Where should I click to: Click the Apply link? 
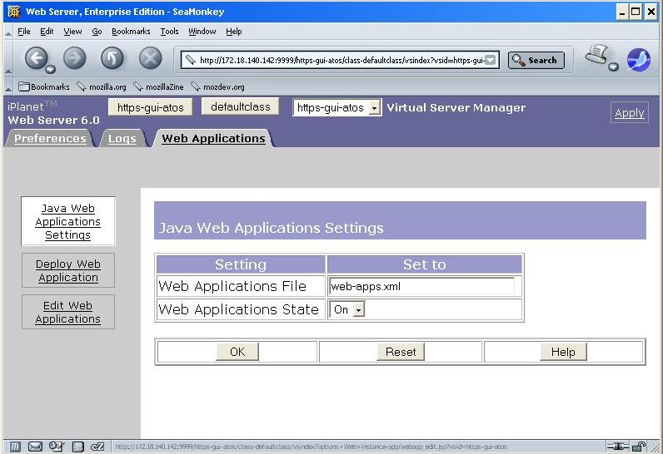[629, 112]
